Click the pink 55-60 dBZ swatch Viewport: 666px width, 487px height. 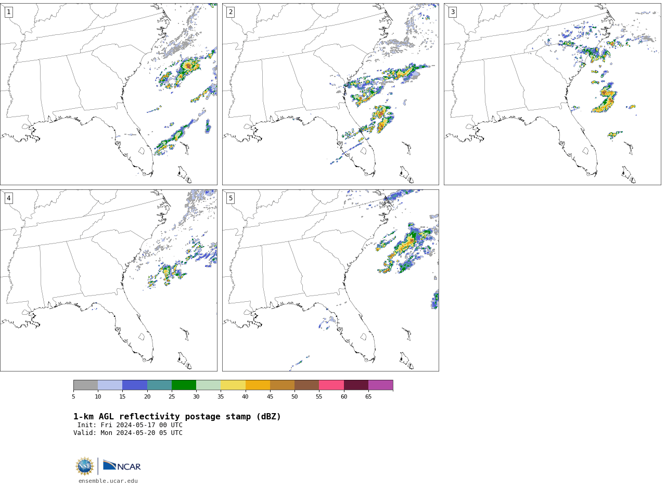point(331,385)
